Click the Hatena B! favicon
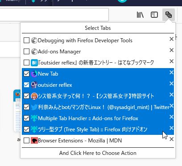The image size is (182, 166). pos(34,63)
